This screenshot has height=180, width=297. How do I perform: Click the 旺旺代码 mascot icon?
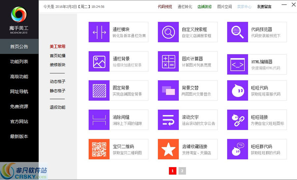238,90
